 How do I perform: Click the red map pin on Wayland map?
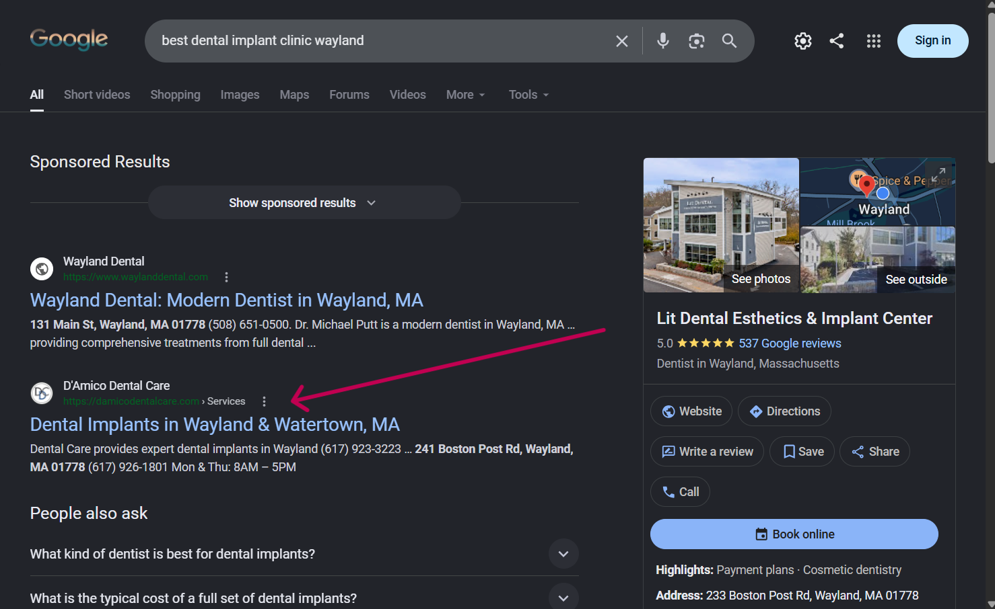[867, 185]
